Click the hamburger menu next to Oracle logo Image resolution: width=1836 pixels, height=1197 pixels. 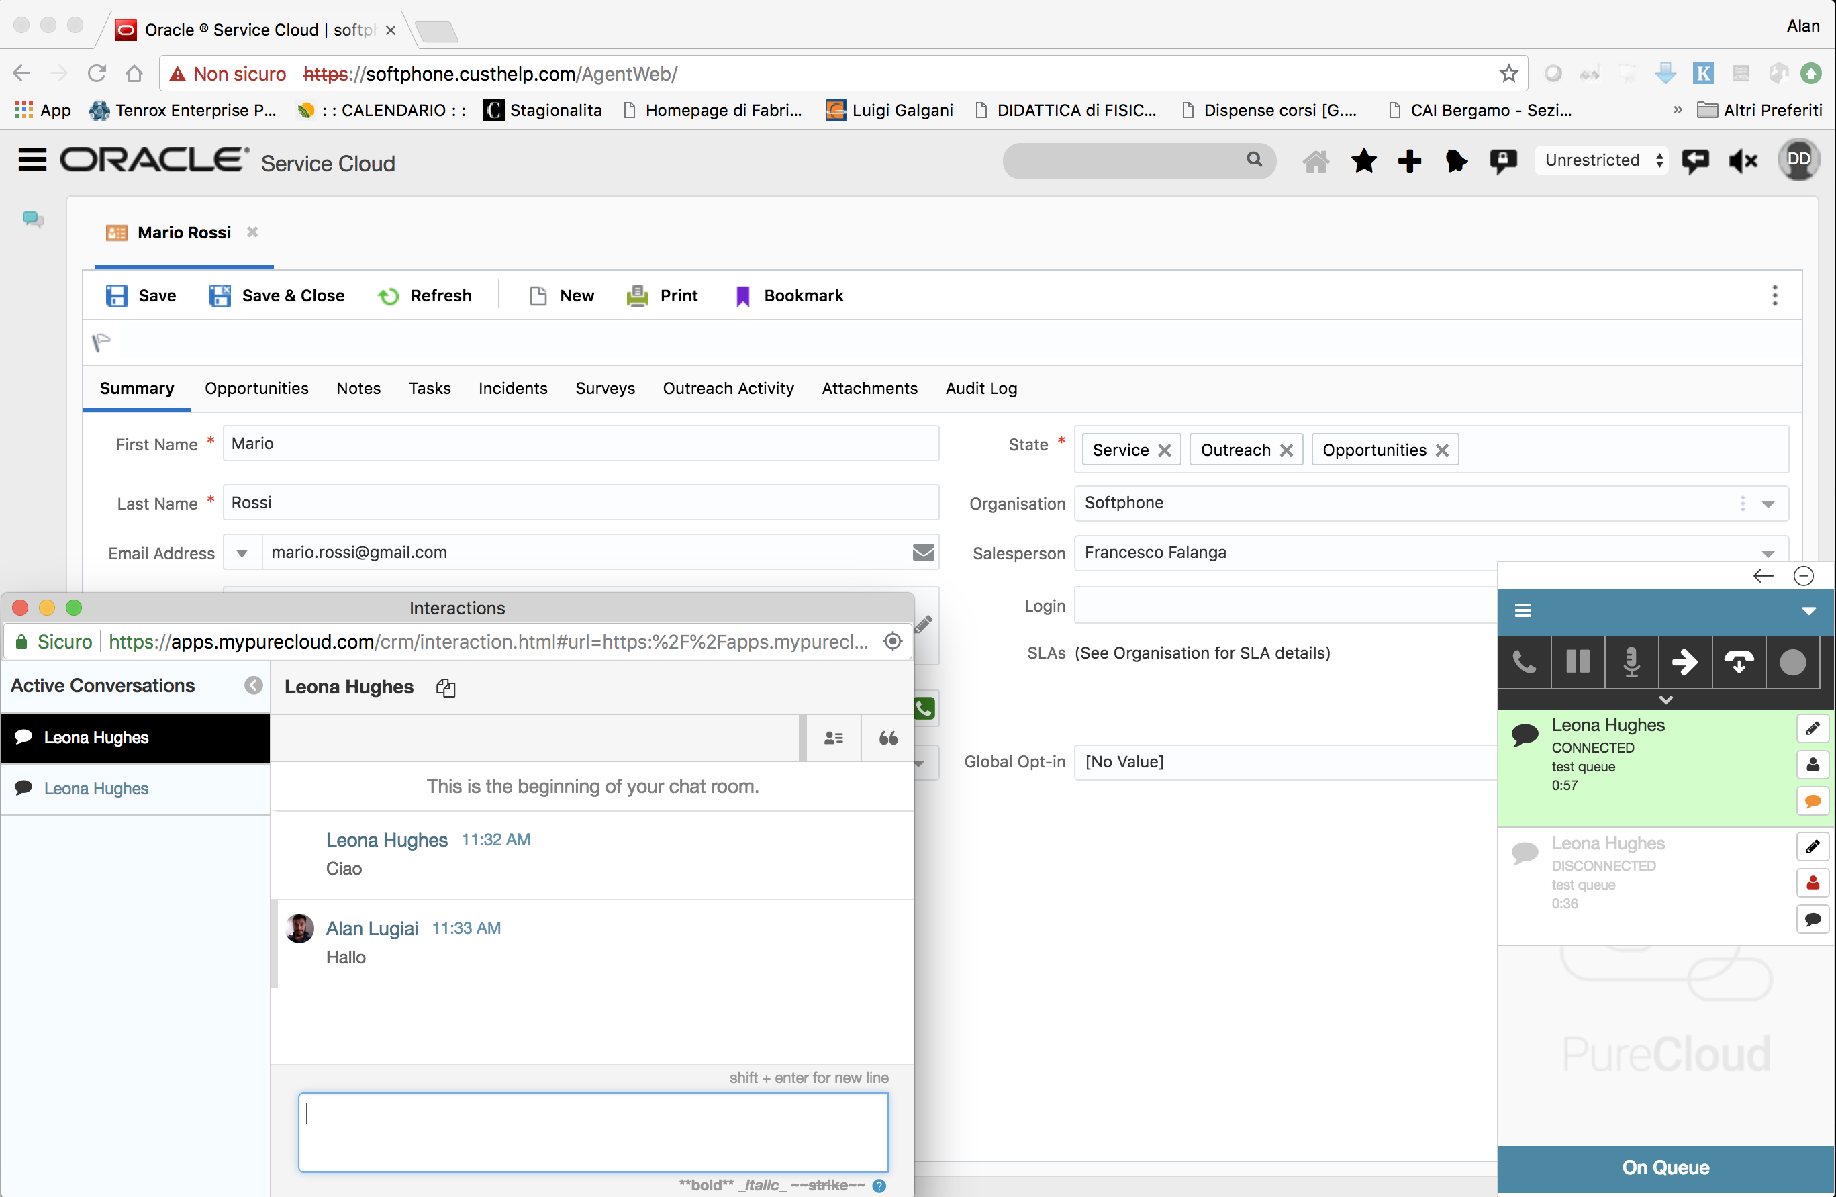32,160
